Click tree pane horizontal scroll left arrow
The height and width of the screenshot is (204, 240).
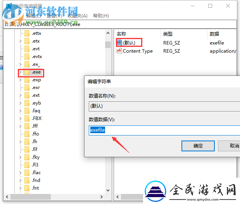click(x=7, y=197)
